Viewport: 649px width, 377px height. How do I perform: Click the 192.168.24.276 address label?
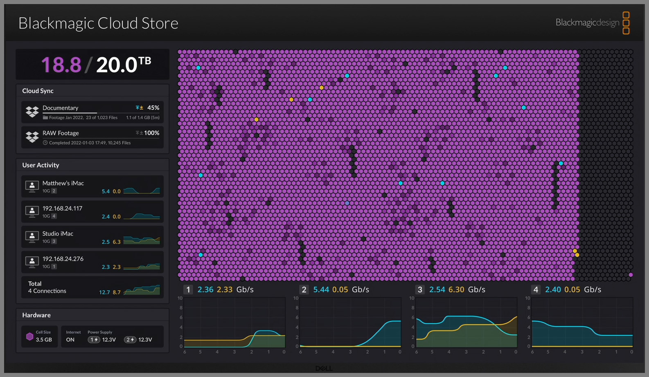63,259
